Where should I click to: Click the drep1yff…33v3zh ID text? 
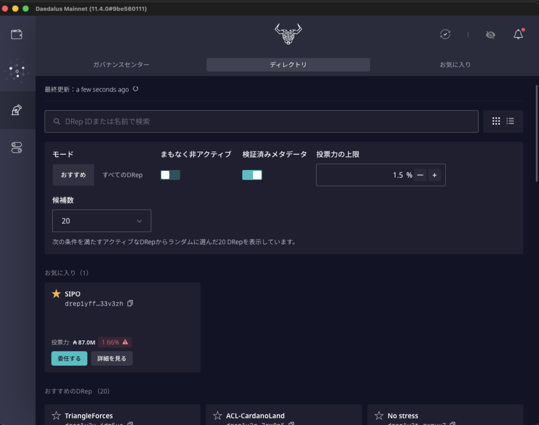[94, 303]
